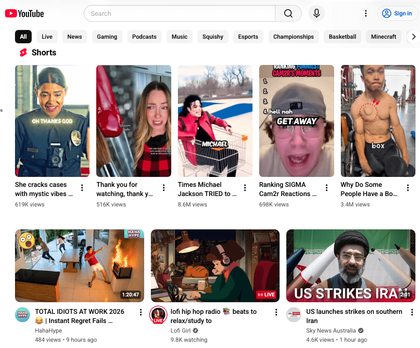
Task: Open the gym 'box' short thumbnail
Action: 378,121
